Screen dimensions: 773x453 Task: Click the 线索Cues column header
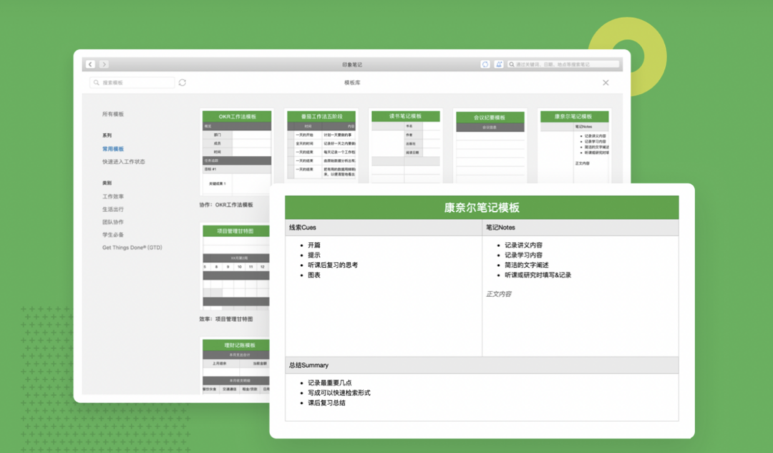[384, 228]
